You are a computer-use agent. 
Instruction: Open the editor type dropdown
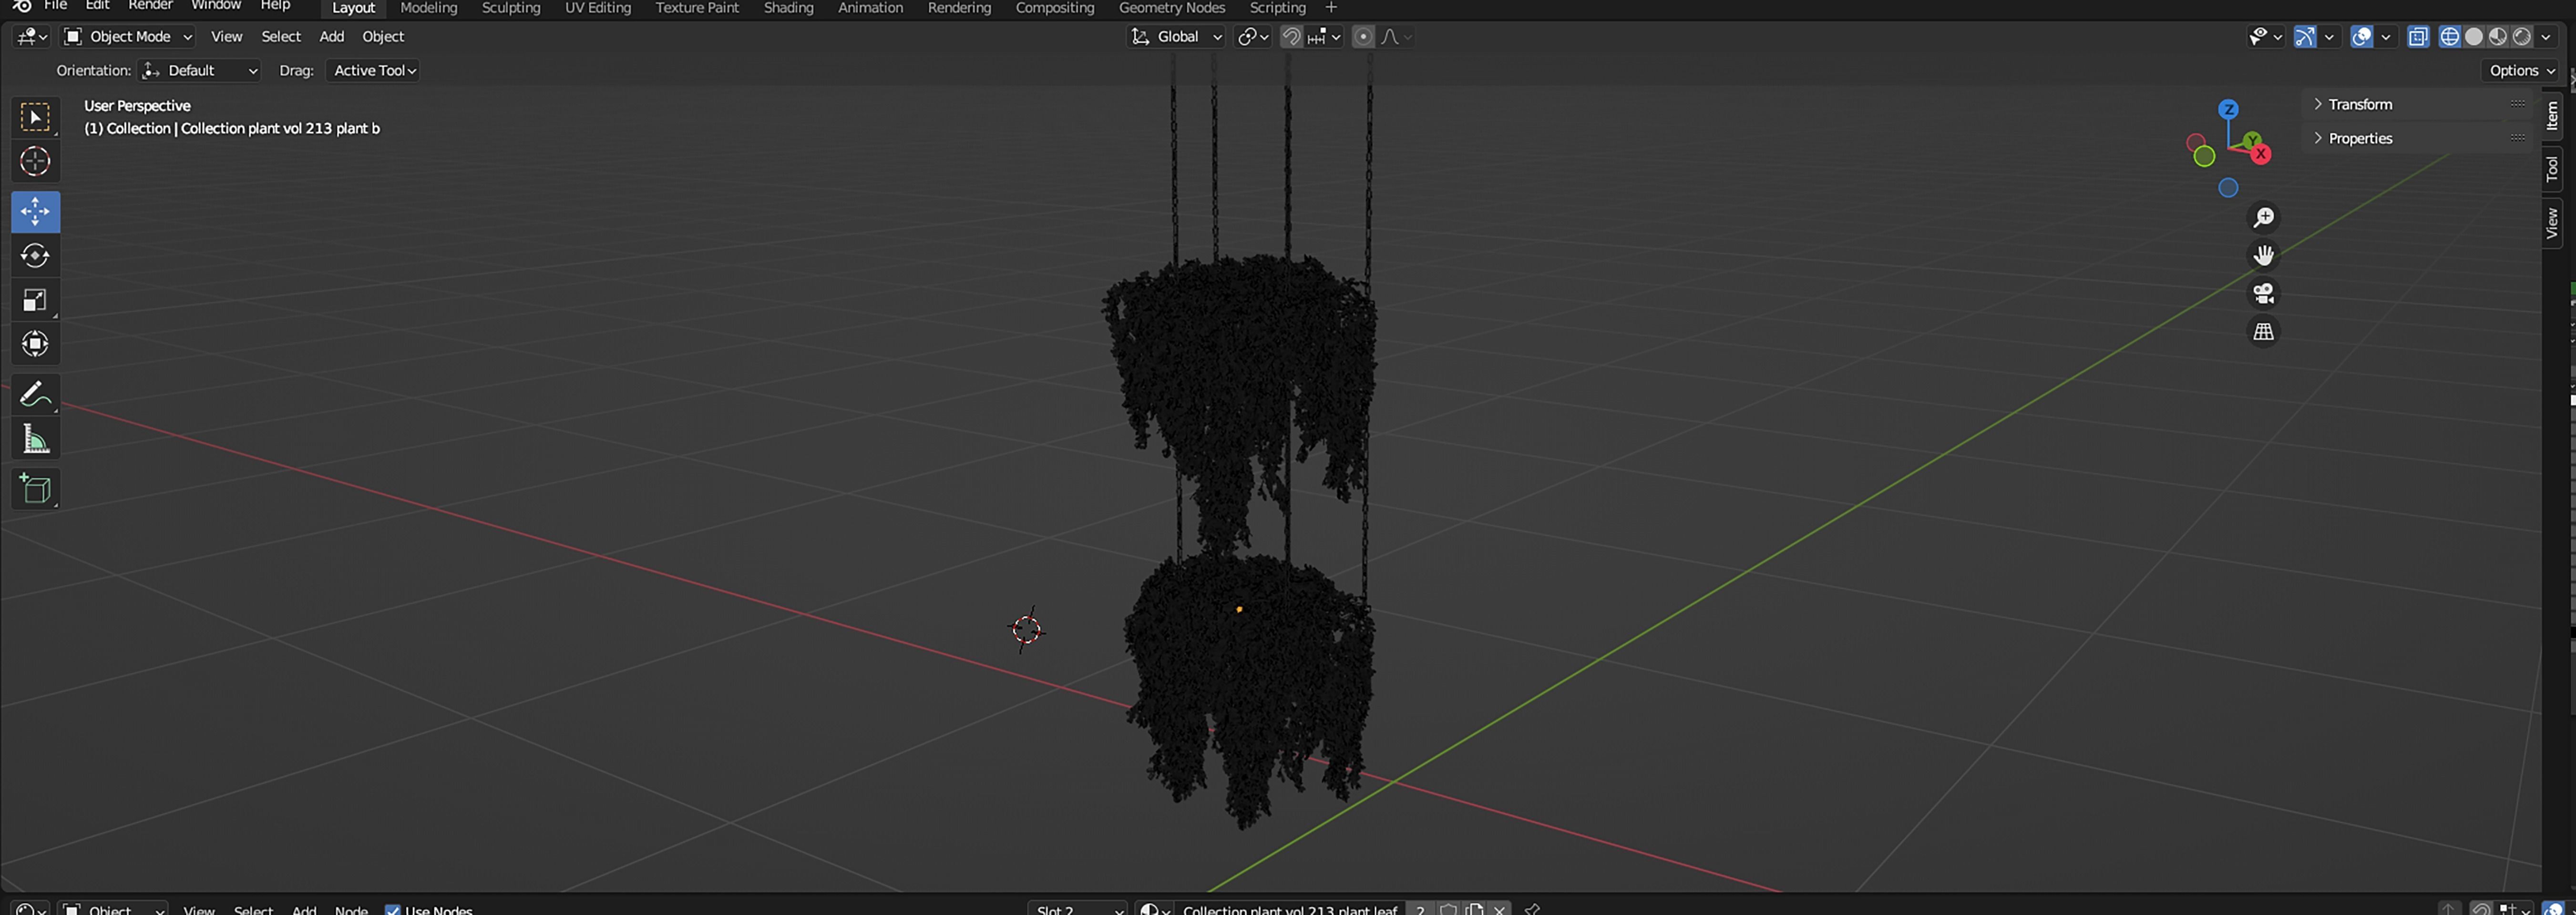[31, 37]
